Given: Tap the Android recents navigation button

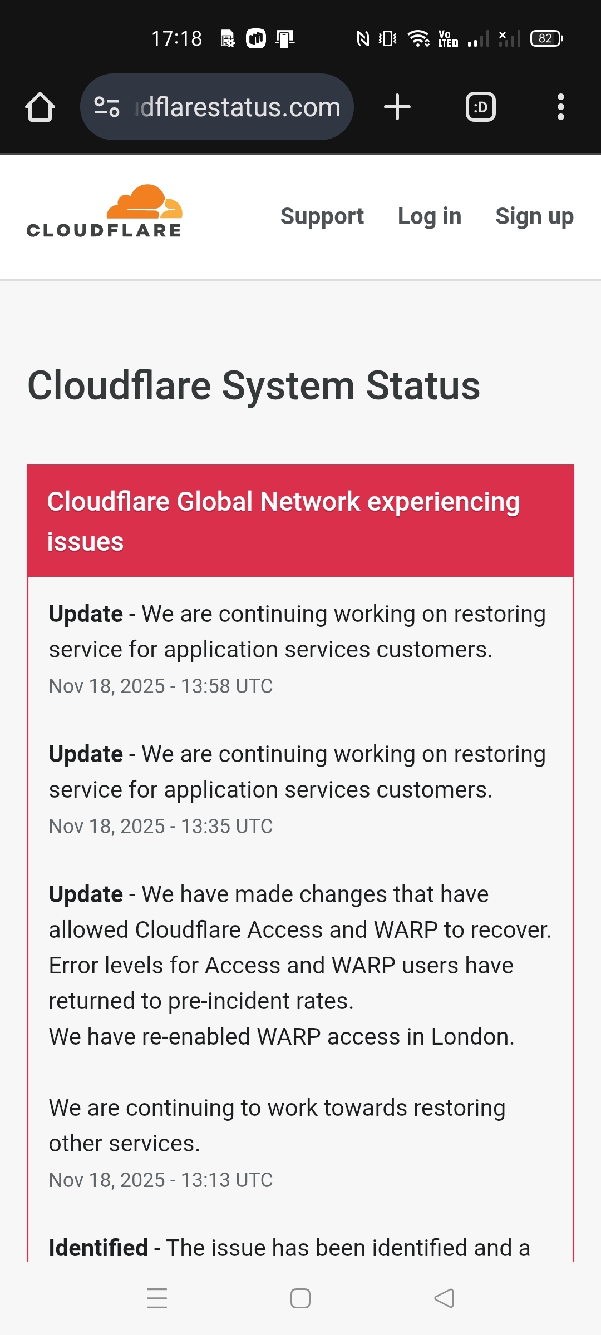Looking at the screenshot, I should pos(157,1298).
